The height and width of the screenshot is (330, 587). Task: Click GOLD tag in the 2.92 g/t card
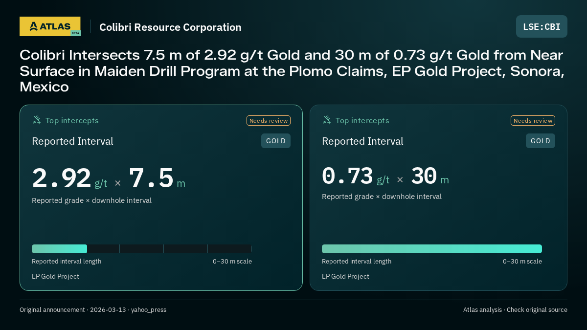(x=276, y=141)
